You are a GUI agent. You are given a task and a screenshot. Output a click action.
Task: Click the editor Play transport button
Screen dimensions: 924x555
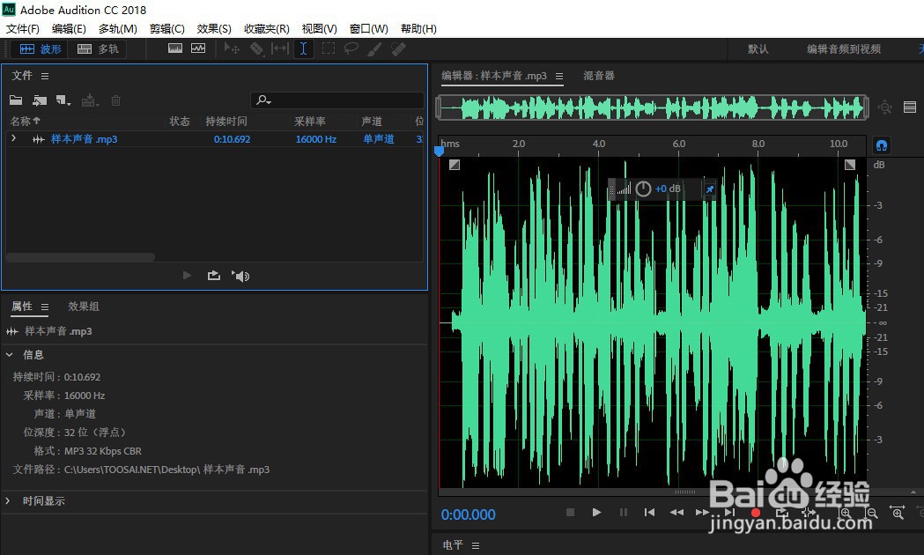click(596, 513)
